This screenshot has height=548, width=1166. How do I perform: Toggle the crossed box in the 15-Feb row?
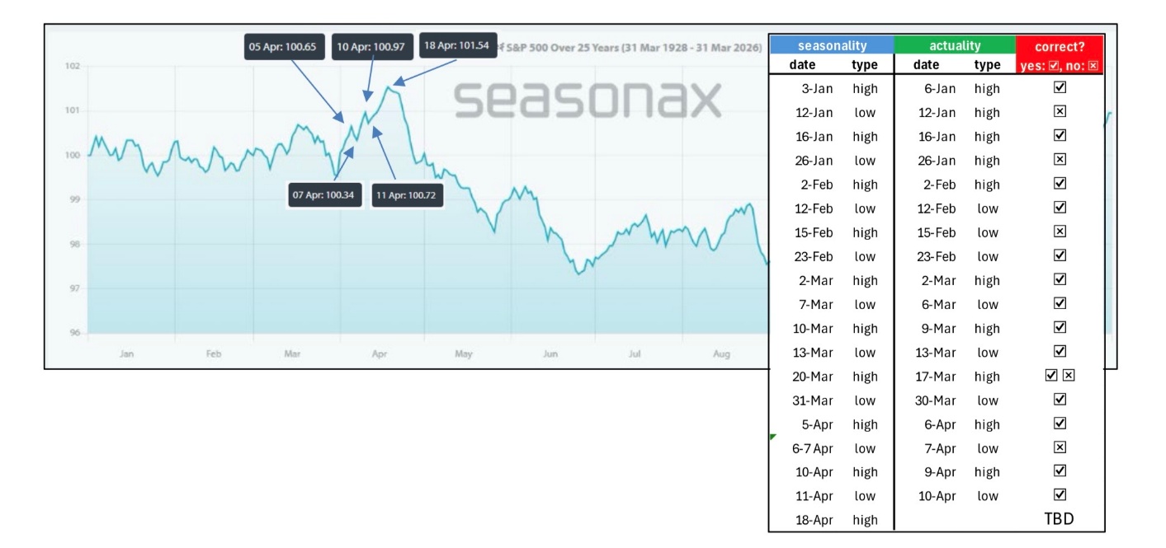coord(1060,232)
